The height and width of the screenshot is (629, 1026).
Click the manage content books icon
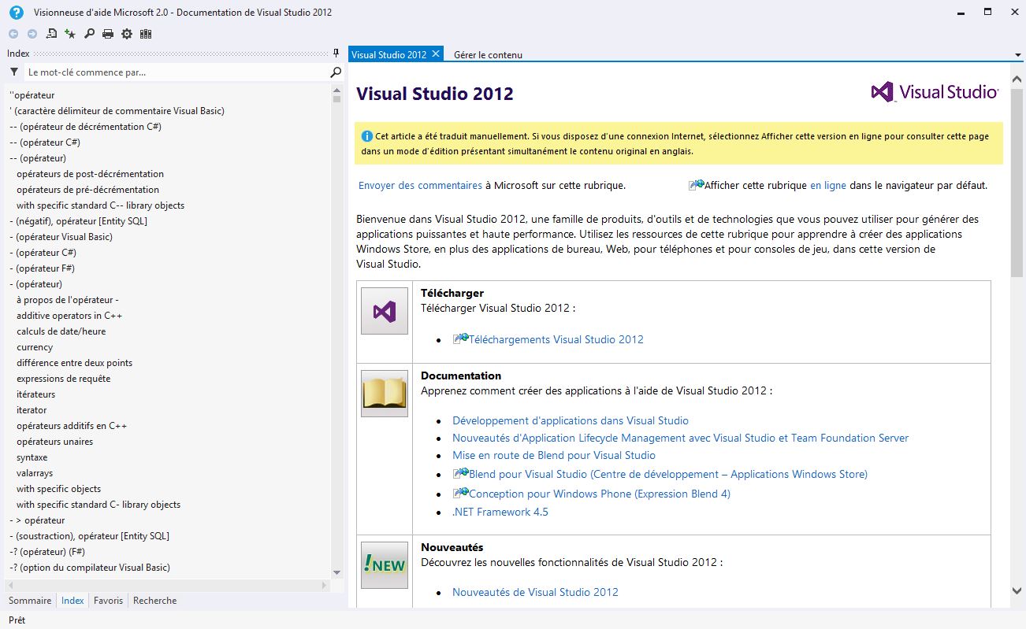(146, 34)
